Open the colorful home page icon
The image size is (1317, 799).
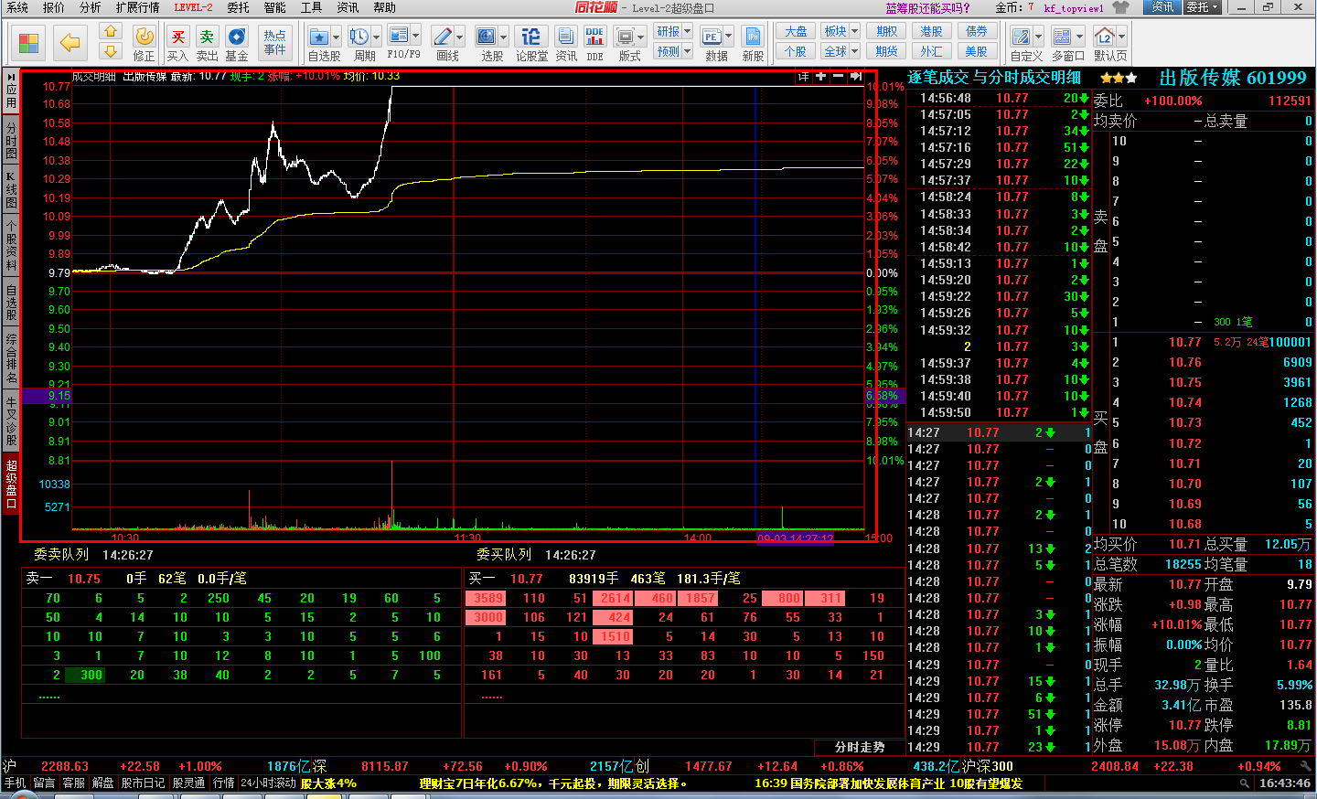[x=28, y=42]
